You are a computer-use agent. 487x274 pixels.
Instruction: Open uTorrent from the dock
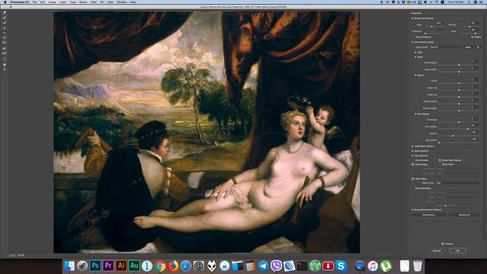pyautogui.click(x=386, y=266)
